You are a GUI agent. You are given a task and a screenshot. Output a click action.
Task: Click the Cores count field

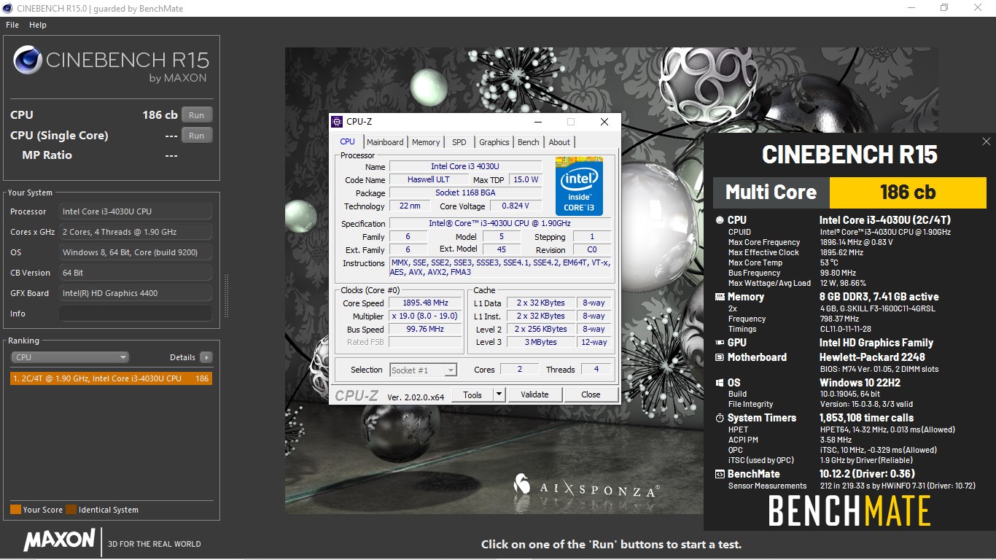click(519, 370)
